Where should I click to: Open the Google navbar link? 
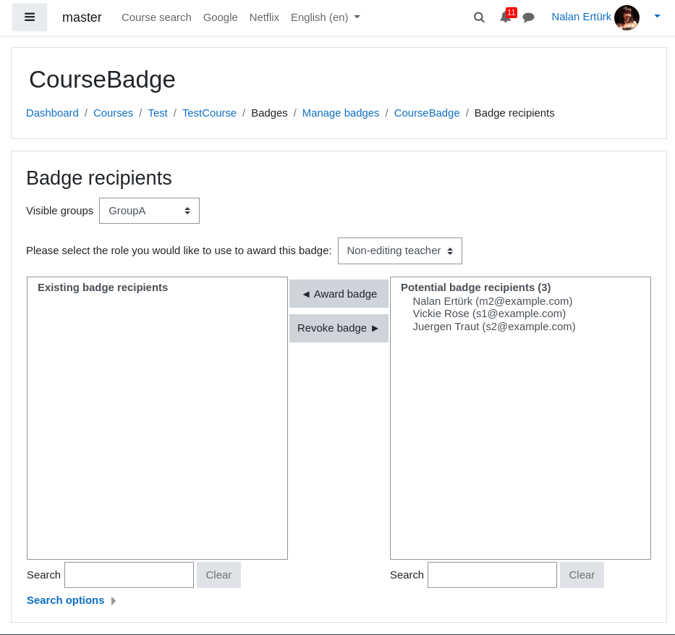coord(220,17)
